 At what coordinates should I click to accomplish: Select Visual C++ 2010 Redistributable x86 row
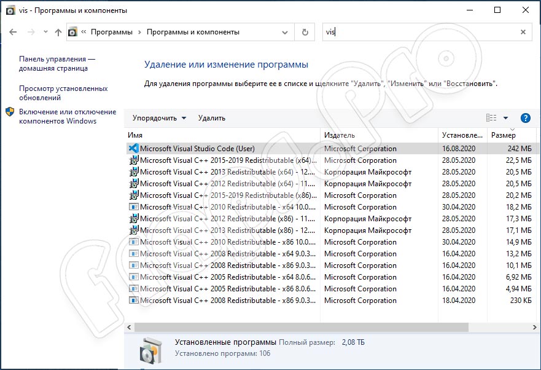[332, 242]
